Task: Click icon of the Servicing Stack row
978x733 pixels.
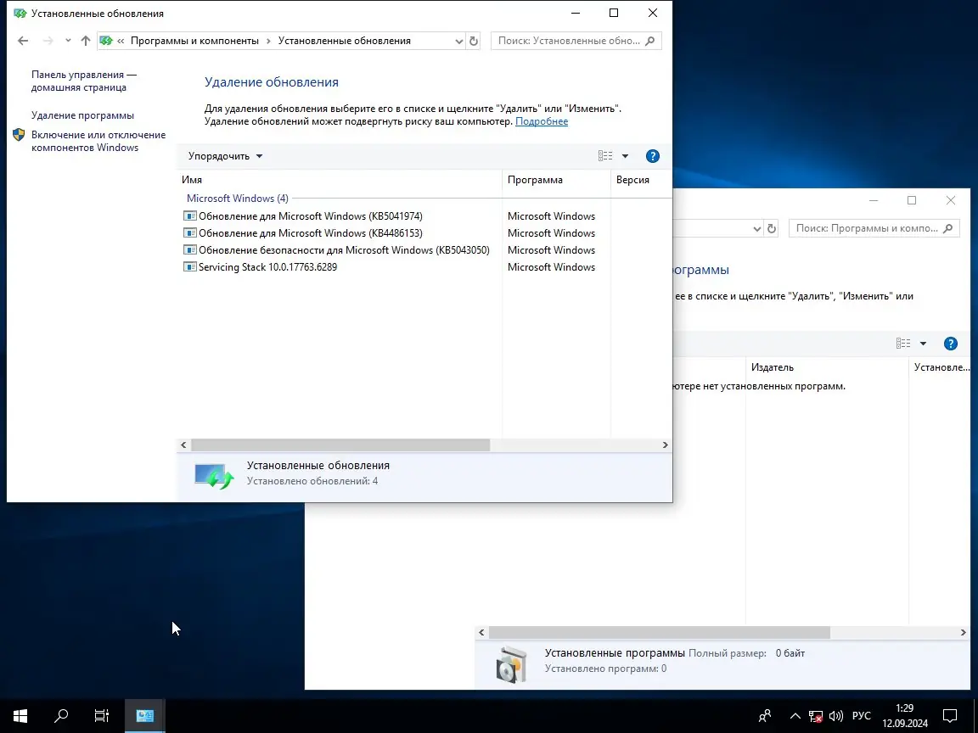Action: click(x=189, y=266)
